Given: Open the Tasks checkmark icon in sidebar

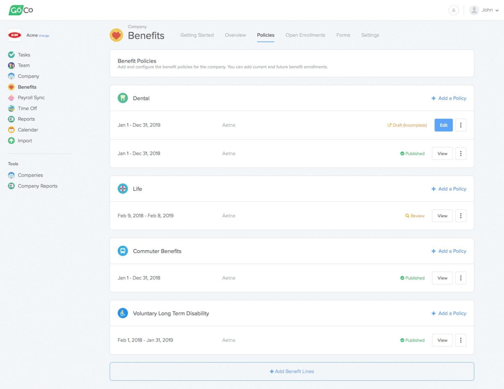Looking at the screenshot, I should pyautogui.click(x=11, y=55).
